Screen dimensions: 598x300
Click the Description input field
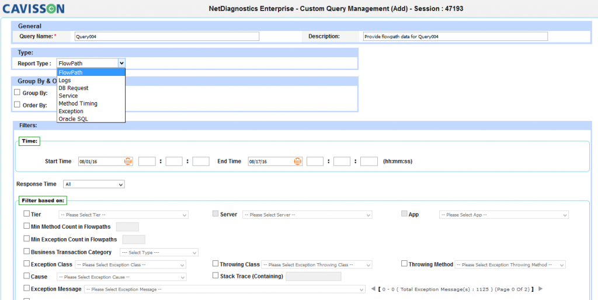(455, 36)
